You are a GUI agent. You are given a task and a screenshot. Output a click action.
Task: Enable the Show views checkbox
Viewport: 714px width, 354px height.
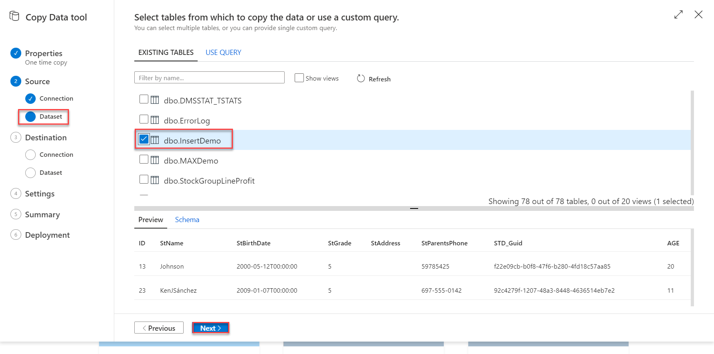pyautogui.click(x=299, y=78)
